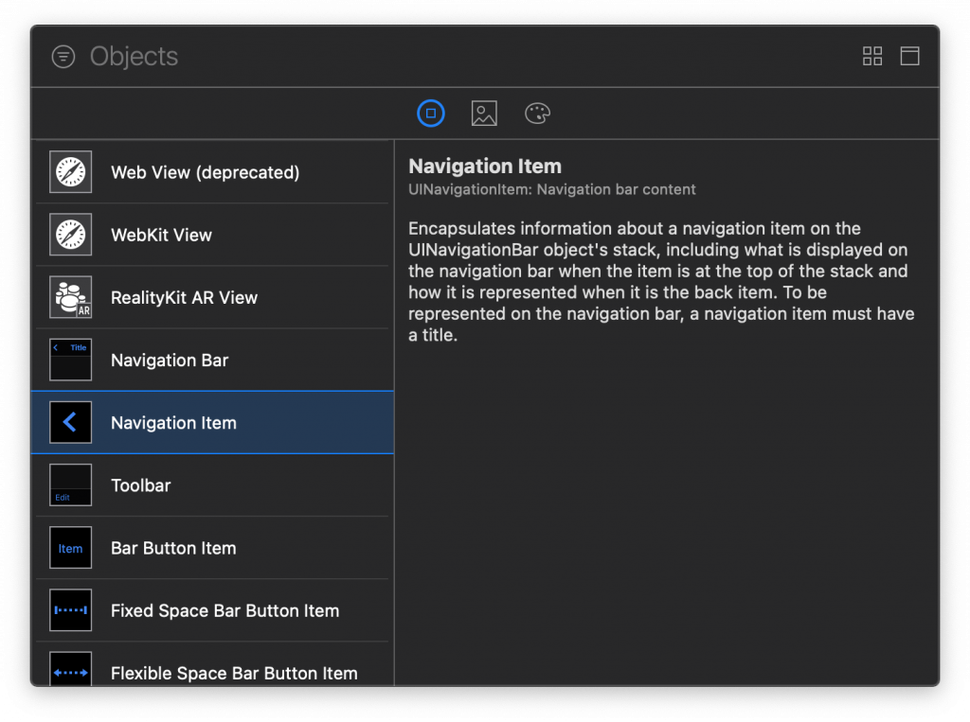Click the Bar Button Item icon
This screenshot has height=722, width=970.
pyautogui.click(x=71, y=548)
